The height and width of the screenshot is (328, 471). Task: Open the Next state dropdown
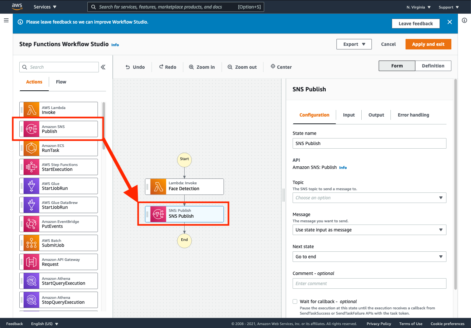click(369, 257)
